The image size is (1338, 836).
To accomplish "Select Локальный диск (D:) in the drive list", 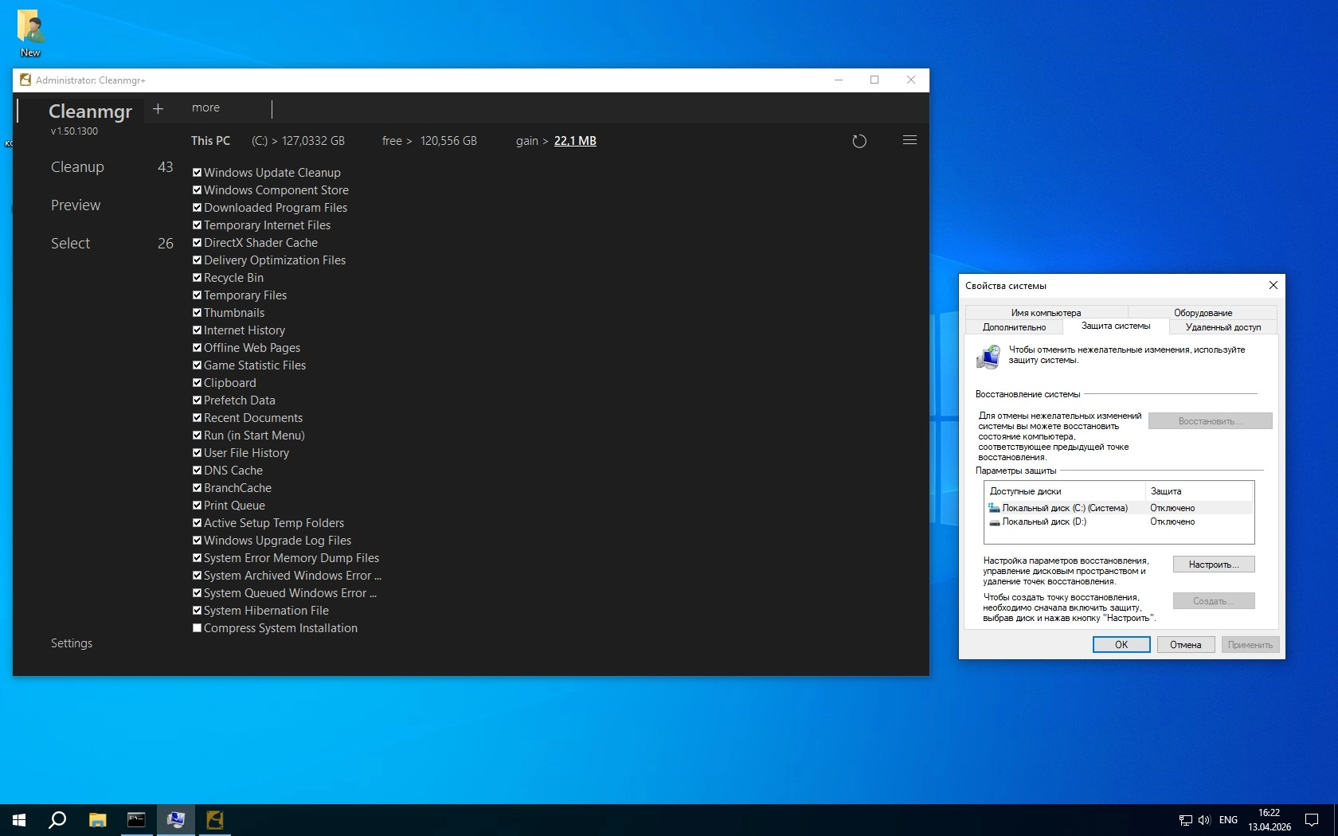I will coord(1043,522).
